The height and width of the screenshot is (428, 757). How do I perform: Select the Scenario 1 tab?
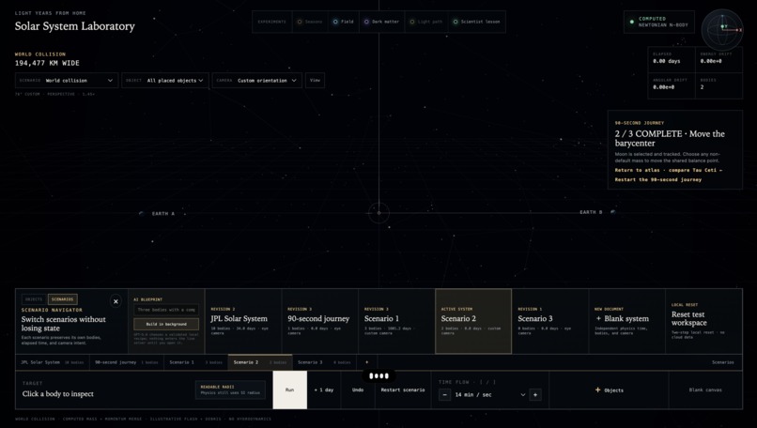click(195, 362)
